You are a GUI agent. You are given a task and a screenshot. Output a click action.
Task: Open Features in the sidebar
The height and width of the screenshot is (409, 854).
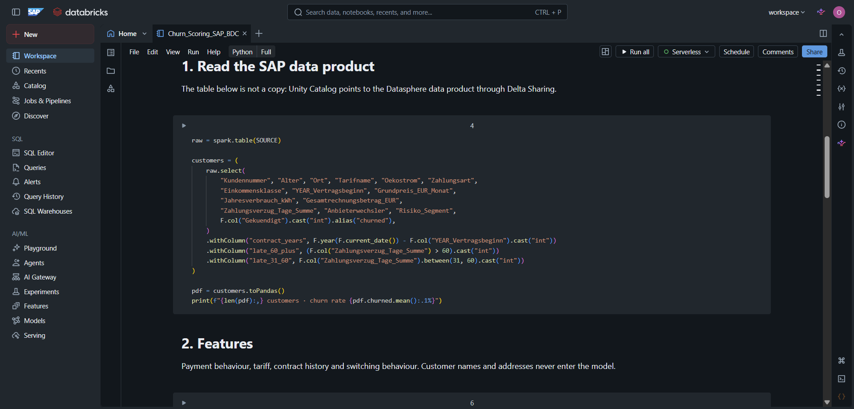point(50,306)
